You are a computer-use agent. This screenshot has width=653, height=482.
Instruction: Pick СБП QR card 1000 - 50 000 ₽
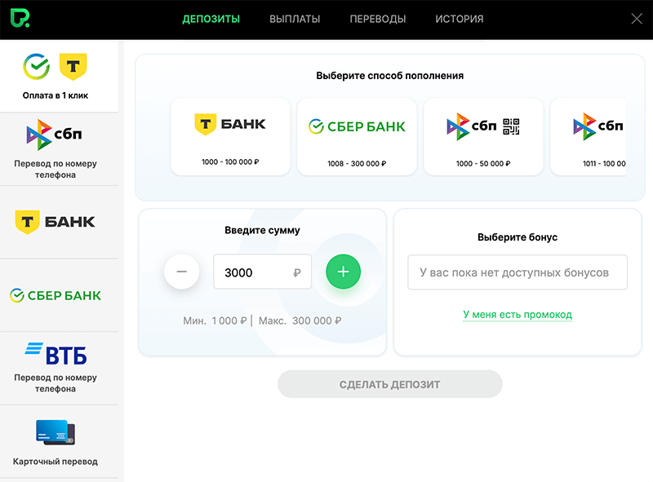point(483,137)
